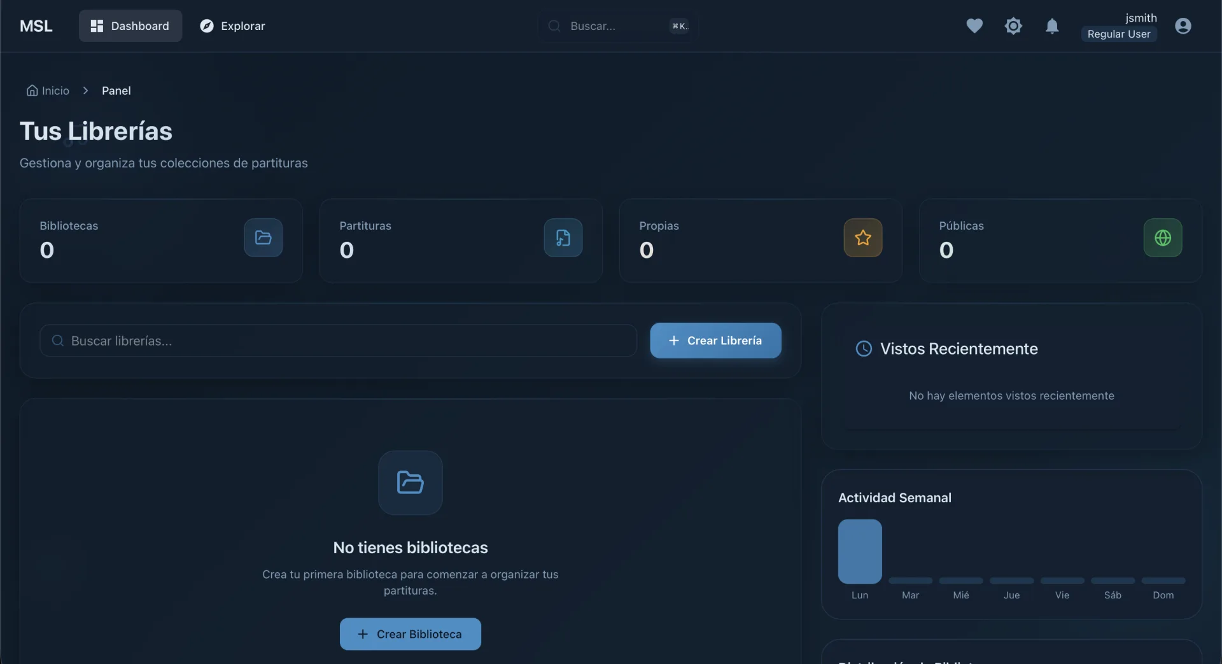Toggle the light/dark theme sun icon
The image size is (1222, 664).
point(1013,26)
